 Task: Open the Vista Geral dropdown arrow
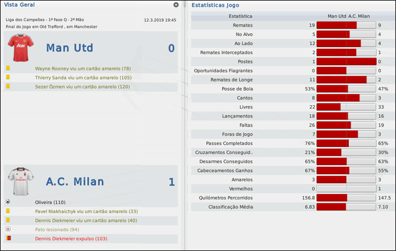[x=176, y=5]
